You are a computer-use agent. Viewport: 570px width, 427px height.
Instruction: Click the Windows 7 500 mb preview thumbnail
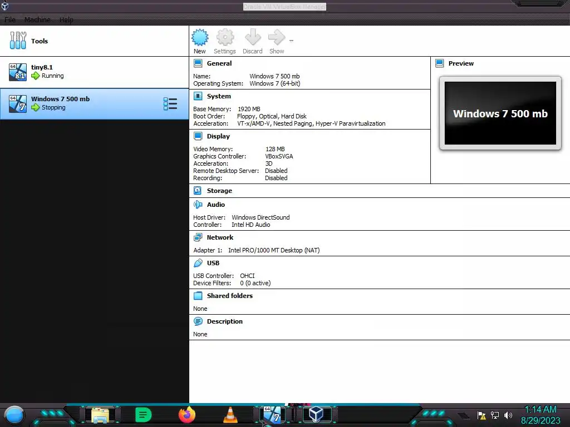pyautogui.click(x=500, y=113)
